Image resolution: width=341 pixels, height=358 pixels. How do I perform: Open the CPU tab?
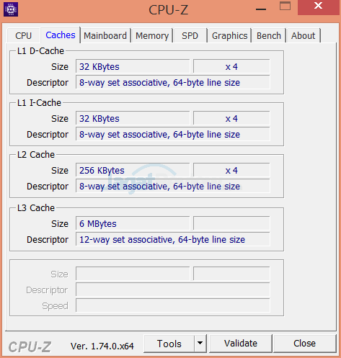pos(23,36)
